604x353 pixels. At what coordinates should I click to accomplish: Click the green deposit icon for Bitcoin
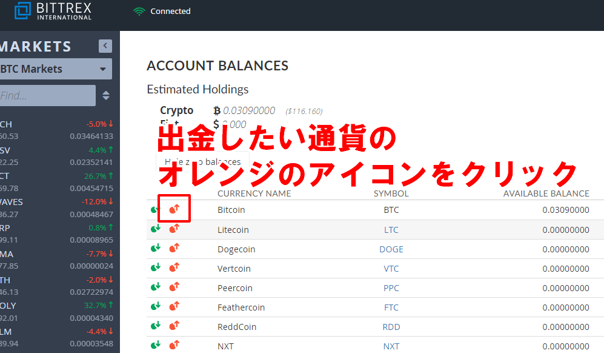tap(154, 209)
